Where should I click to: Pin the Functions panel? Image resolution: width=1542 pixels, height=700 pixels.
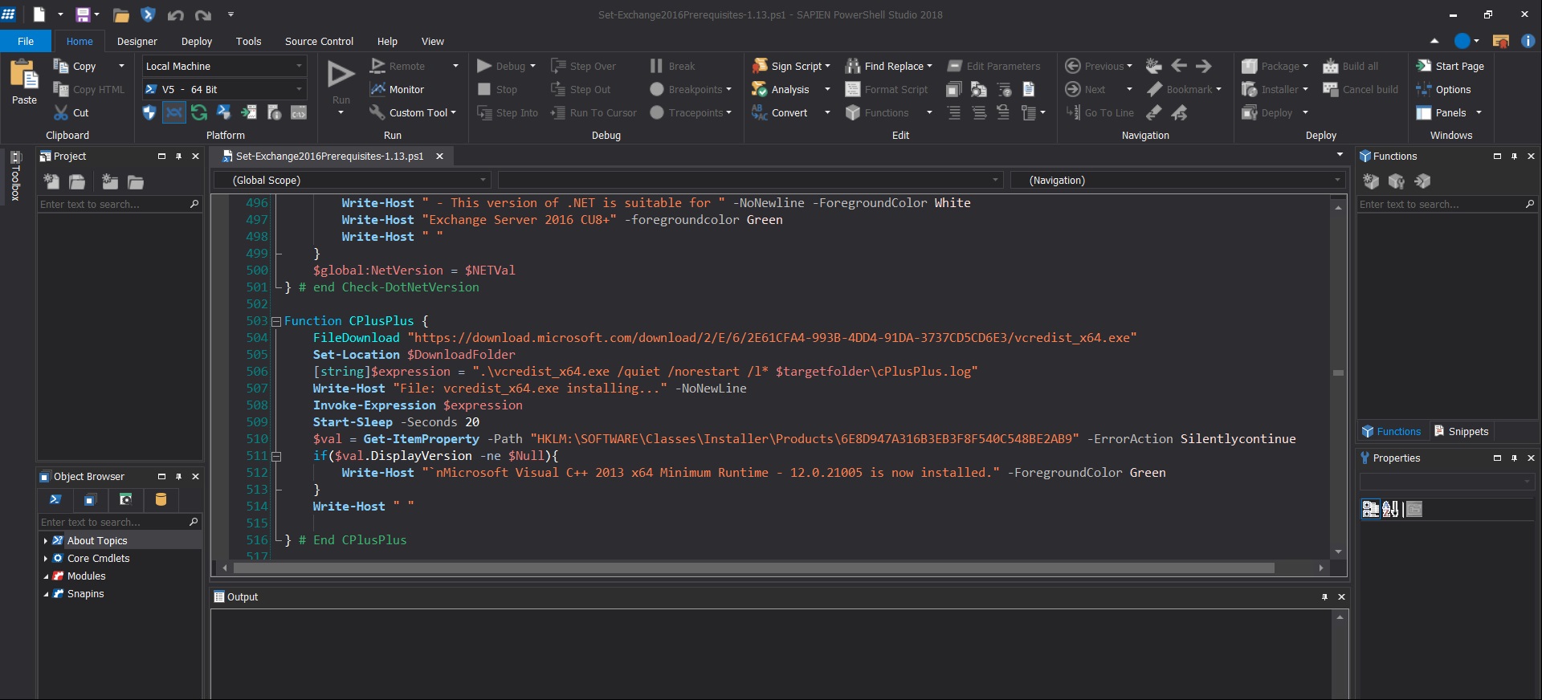1514,157
